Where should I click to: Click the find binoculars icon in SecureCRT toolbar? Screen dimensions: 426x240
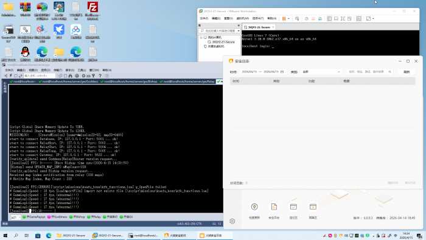[71, 76]
